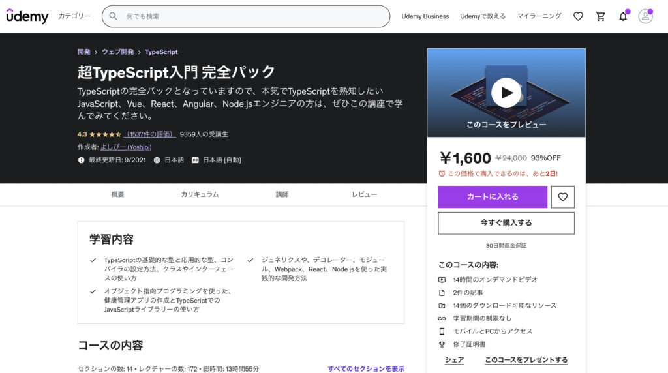This screenshot has width=668, height=373.
Task: Open the notifications bell
Action: [x=623, y=16]
